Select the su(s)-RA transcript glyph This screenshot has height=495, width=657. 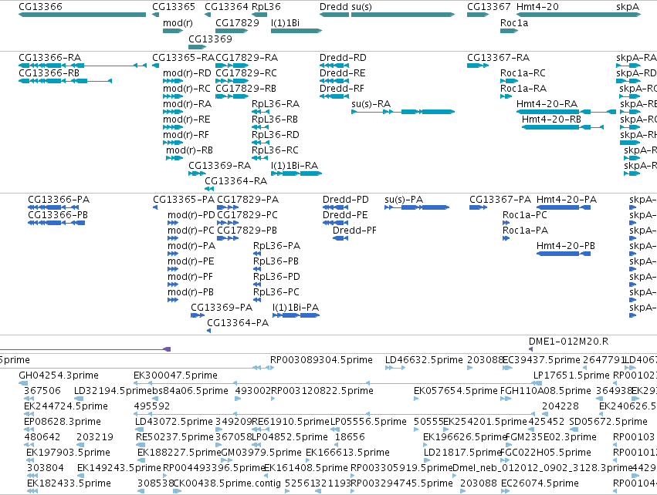[403, 112]
